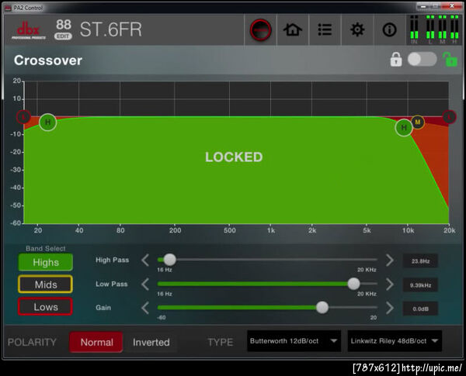Select the Mids band

(46, 285)
